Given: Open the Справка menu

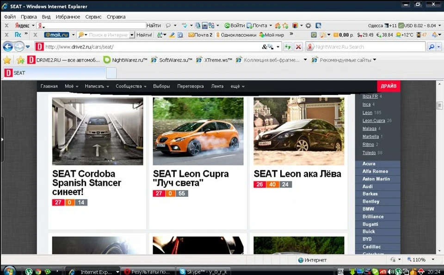Looking at the screenshot, I should click(116, 17).
